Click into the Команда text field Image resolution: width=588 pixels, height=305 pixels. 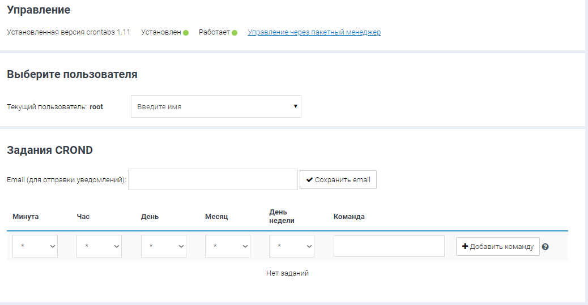point(389,247)
